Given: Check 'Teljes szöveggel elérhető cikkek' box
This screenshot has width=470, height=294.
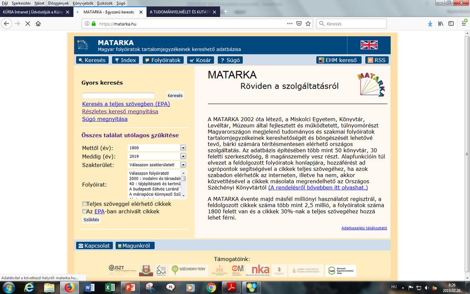Looking at the screenshot, I should click(x=84, y=204).
